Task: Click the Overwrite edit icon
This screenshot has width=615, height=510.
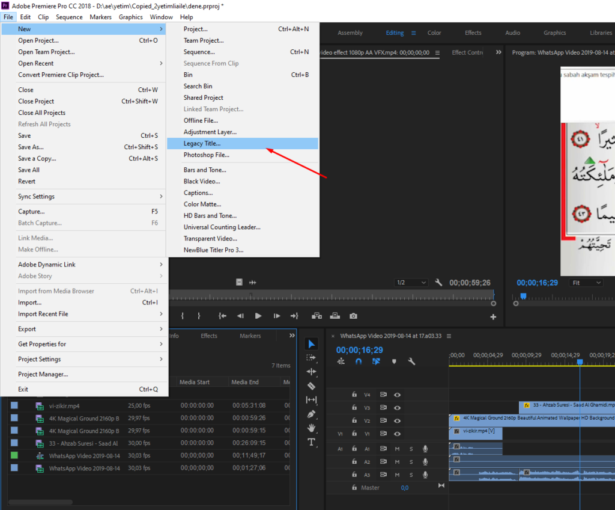Action: point(335,316)
